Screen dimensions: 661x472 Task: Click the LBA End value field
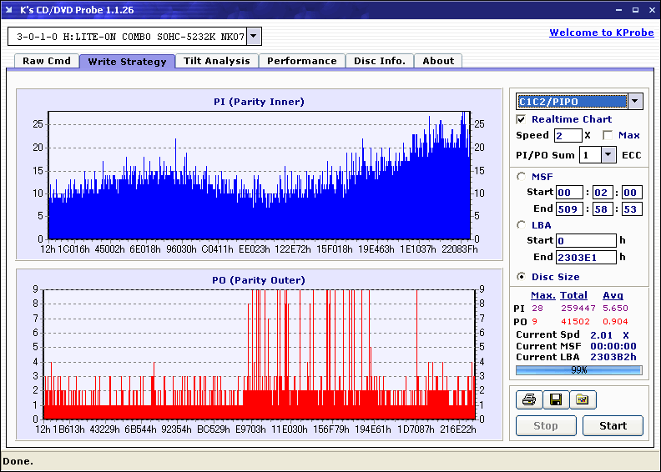point(586,257)
